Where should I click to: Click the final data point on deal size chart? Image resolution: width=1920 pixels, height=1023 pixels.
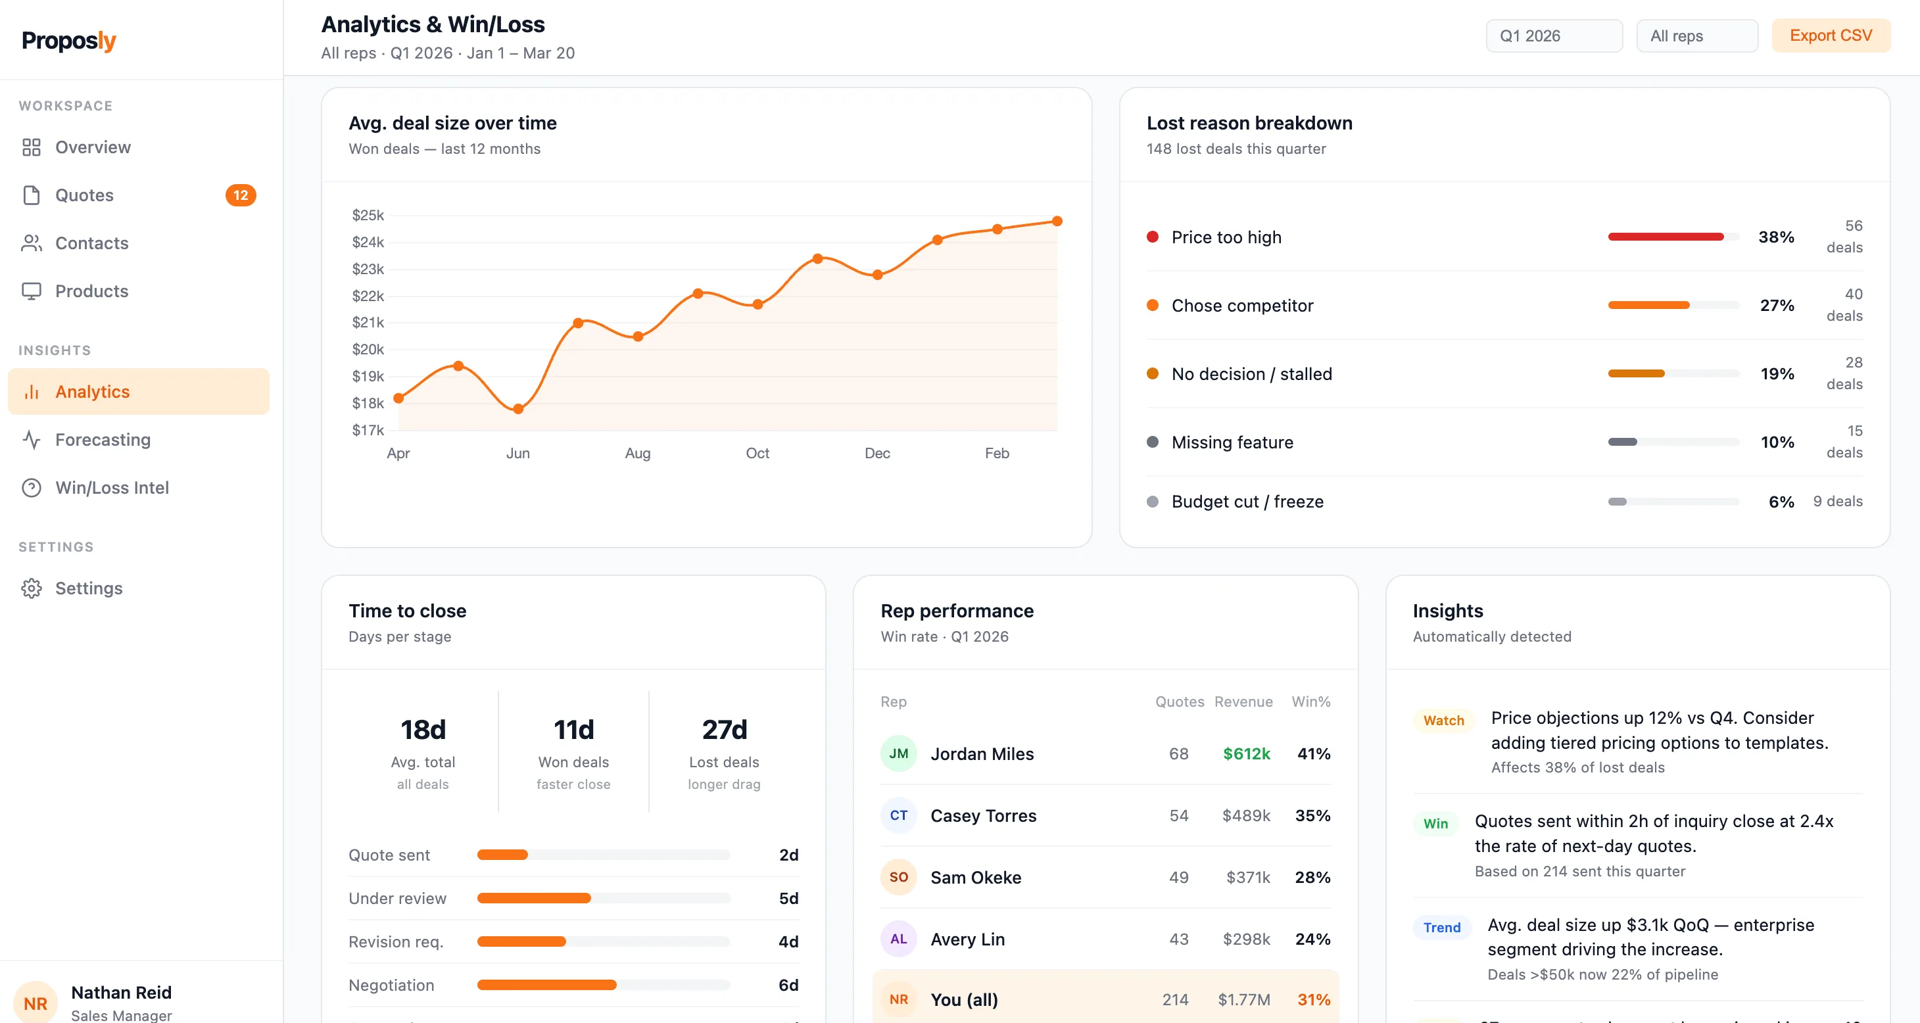(1057, 222)
